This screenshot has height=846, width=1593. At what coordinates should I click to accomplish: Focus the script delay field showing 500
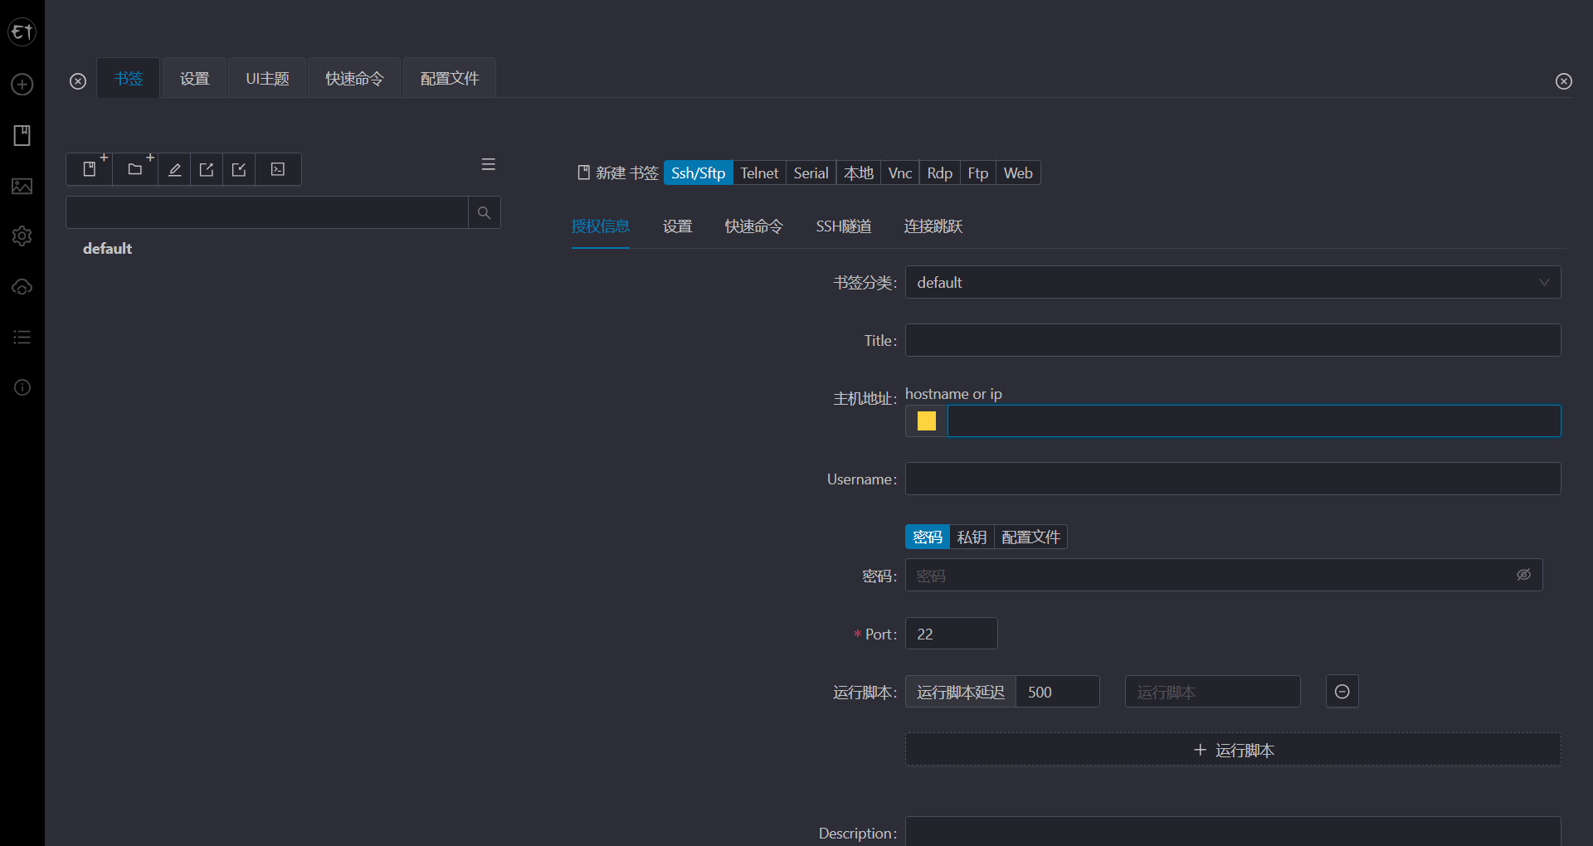pos(1058,692)
